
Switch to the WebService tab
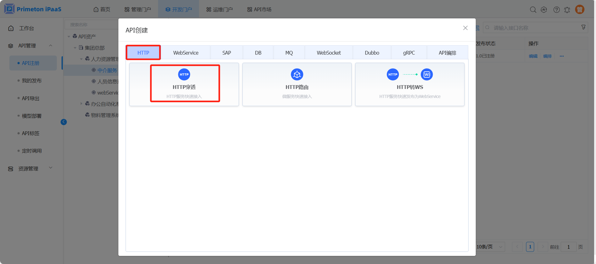[186, 53]
